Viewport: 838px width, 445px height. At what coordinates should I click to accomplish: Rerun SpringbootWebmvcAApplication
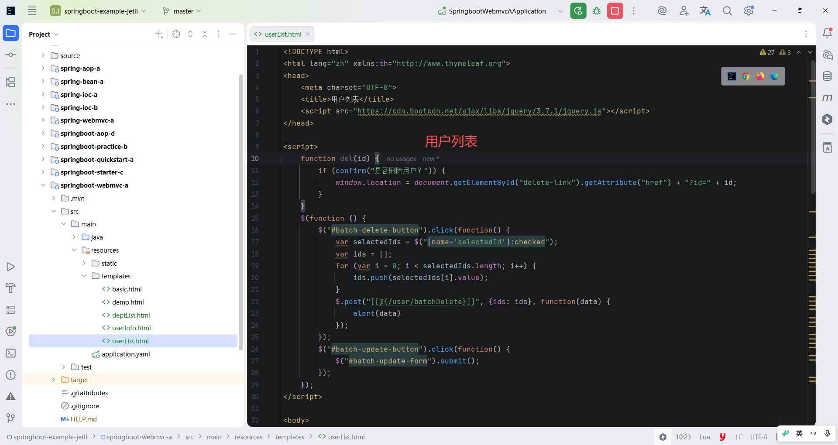(578, 11)
